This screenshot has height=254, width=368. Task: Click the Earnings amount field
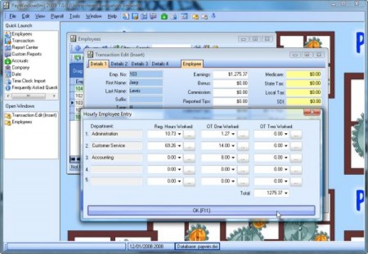(231, 74)
